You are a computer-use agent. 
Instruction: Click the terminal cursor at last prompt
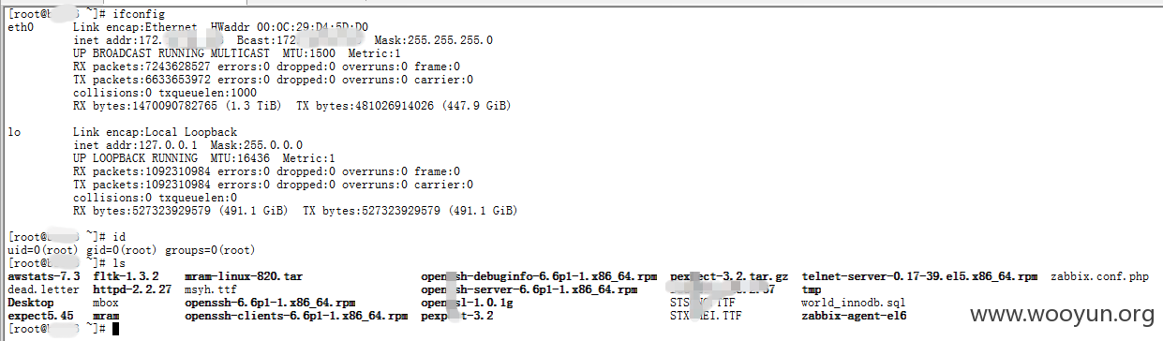pos(115,330)
